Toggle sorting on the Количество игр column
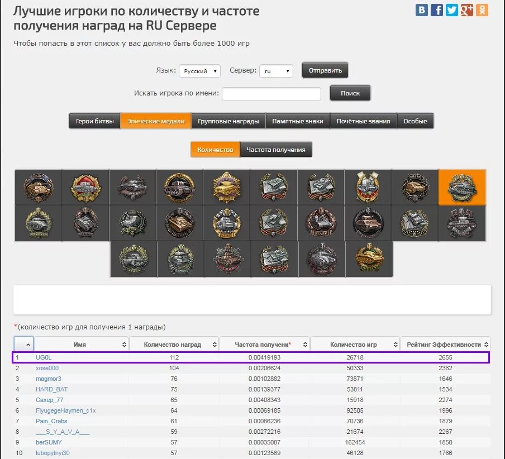This screenshot has width=505, height=459. click(354, 345)
